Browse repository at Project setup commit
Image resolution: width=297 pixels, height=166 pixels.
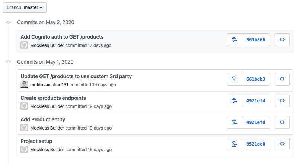(x=282, y=144)
